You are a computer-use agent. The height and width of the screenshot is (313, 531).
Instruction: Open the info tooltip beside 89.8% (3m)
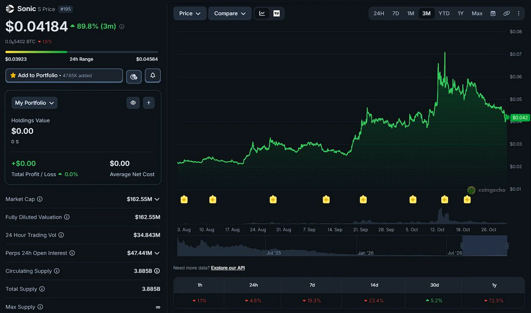[122, 27]
